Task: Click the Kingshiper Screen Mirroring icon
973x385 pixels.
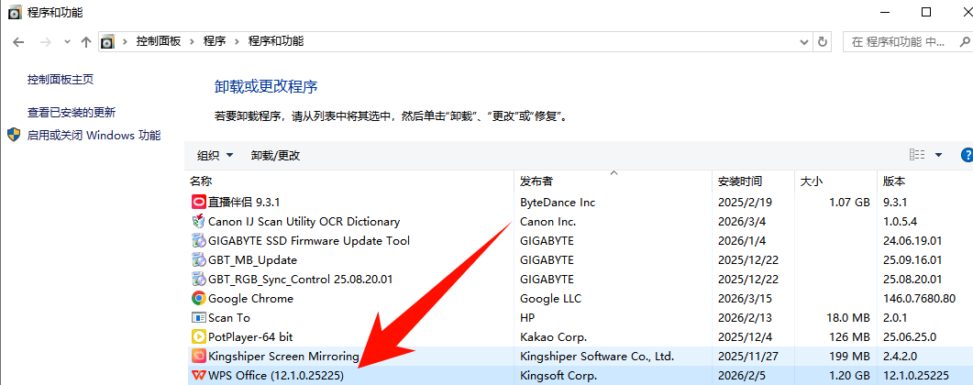Action: [x=199, y=356]
